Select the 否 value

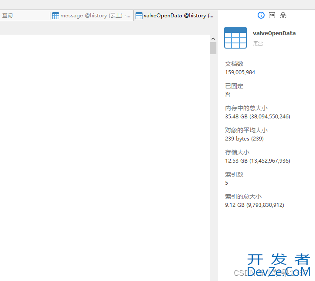228,95
